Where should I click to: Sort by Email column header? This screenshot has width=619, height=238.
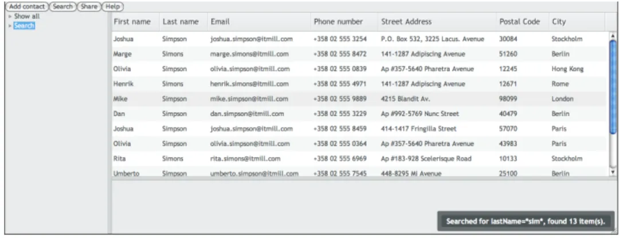(x=260, y=22)
